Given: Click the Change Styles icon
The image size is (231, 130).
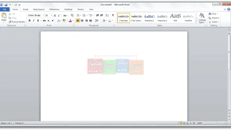Looking at the screenshot, I should 202,15.
